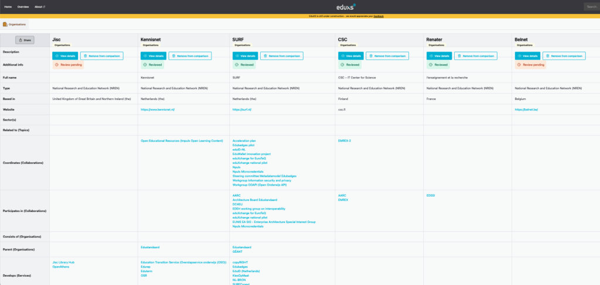Remove SURF from comparison

point(282,56)
